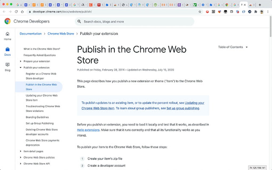
Task: Reload the page with the refresh icon
Action: (x=17, y=11)
